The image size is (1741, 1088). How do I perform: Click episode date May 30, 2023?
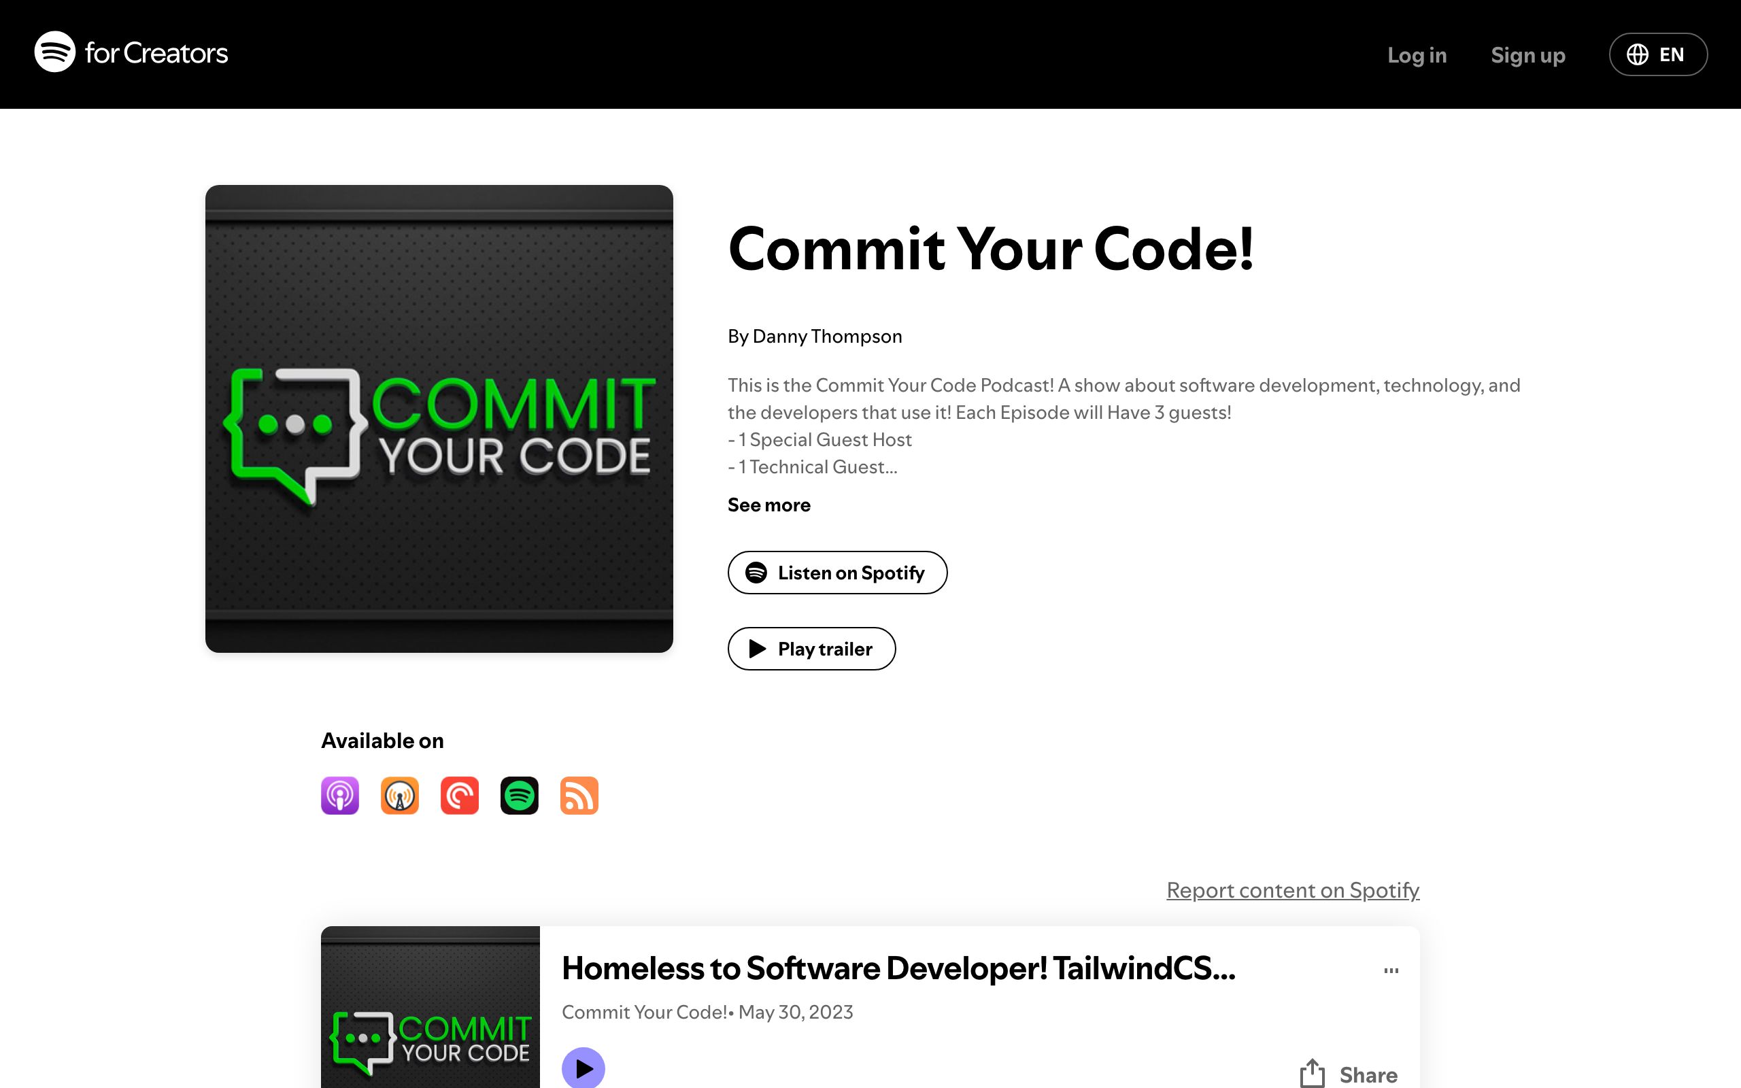[x=795, y=1012]
